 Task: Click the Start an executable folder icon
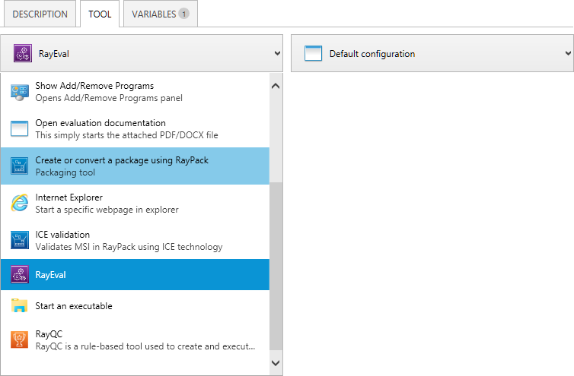tap(19, 306)
